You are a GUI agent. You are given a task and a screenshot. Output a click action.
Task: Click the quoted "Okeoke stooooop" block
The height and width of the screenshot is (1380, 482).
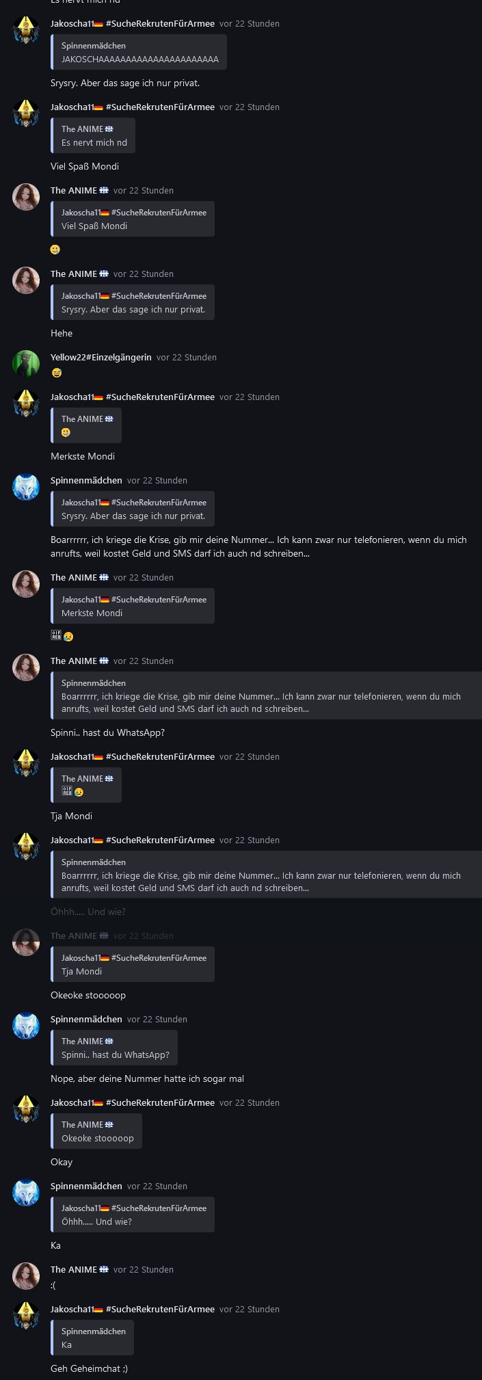click(97, 1131)
